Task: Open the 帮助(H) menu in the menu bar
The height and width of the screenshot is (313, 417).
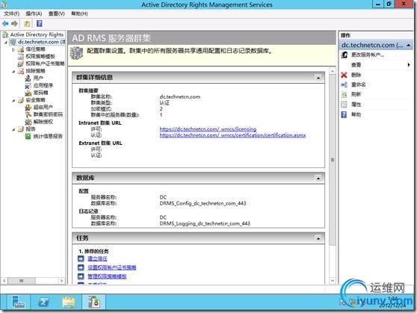Action: 79,13
